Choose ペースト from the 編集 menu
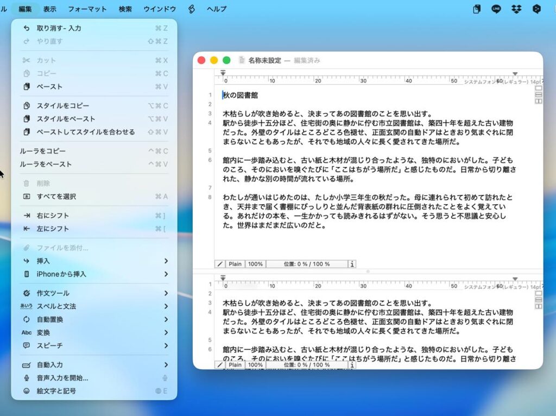 click(49, 87)
